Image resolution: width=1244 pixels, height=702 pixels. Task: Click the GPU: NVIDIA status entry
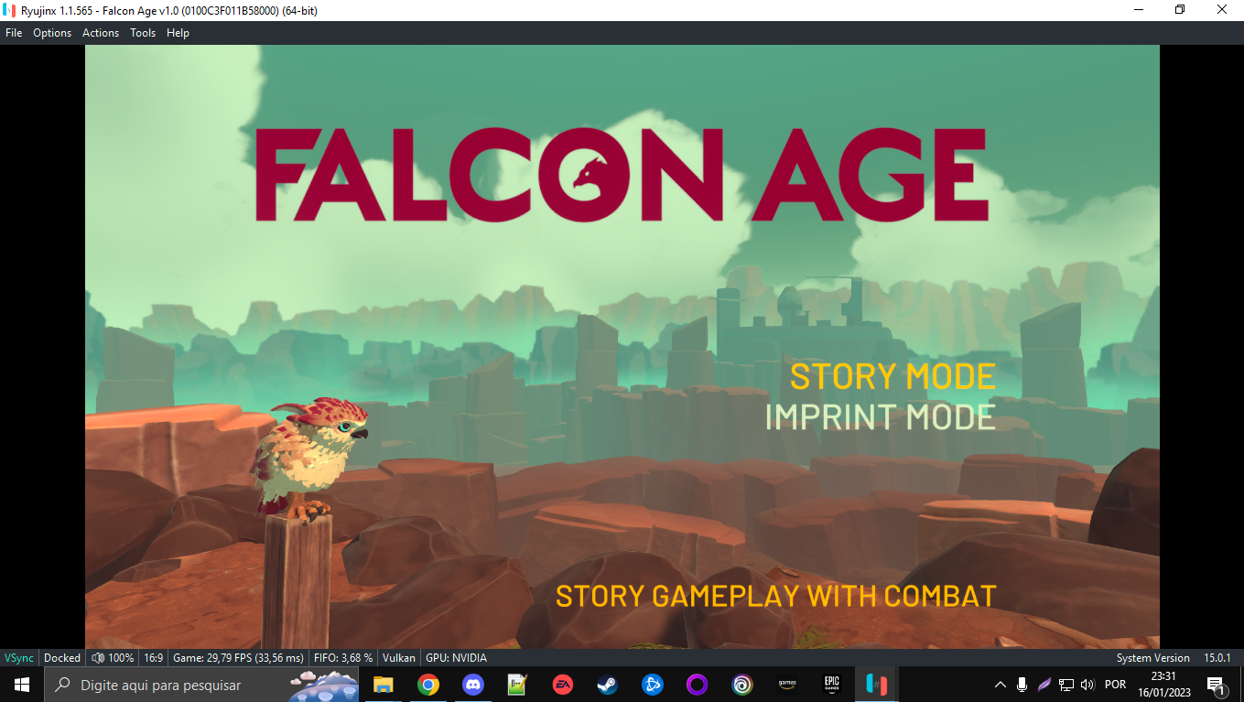[x=456, y=658]
